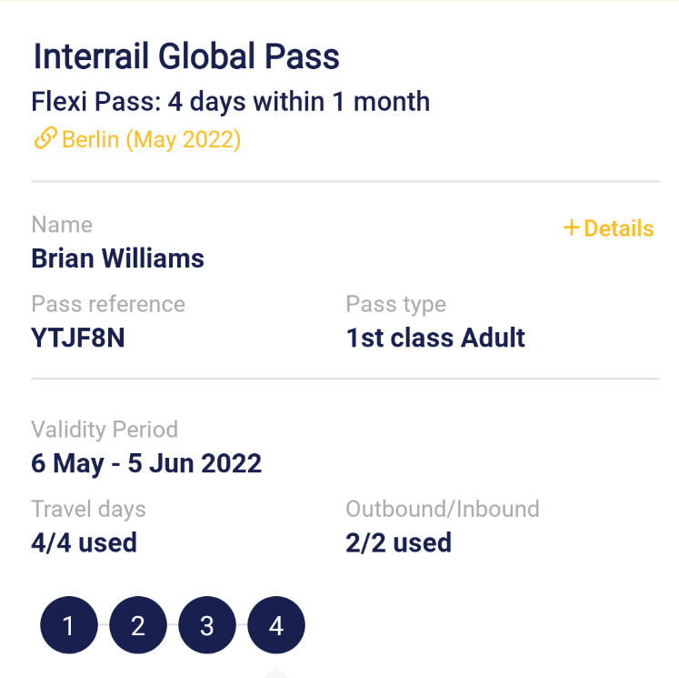This screenshot has width=679, height=678.
Task: Select travel day 4 circle
Action: [x=276, y=626]
